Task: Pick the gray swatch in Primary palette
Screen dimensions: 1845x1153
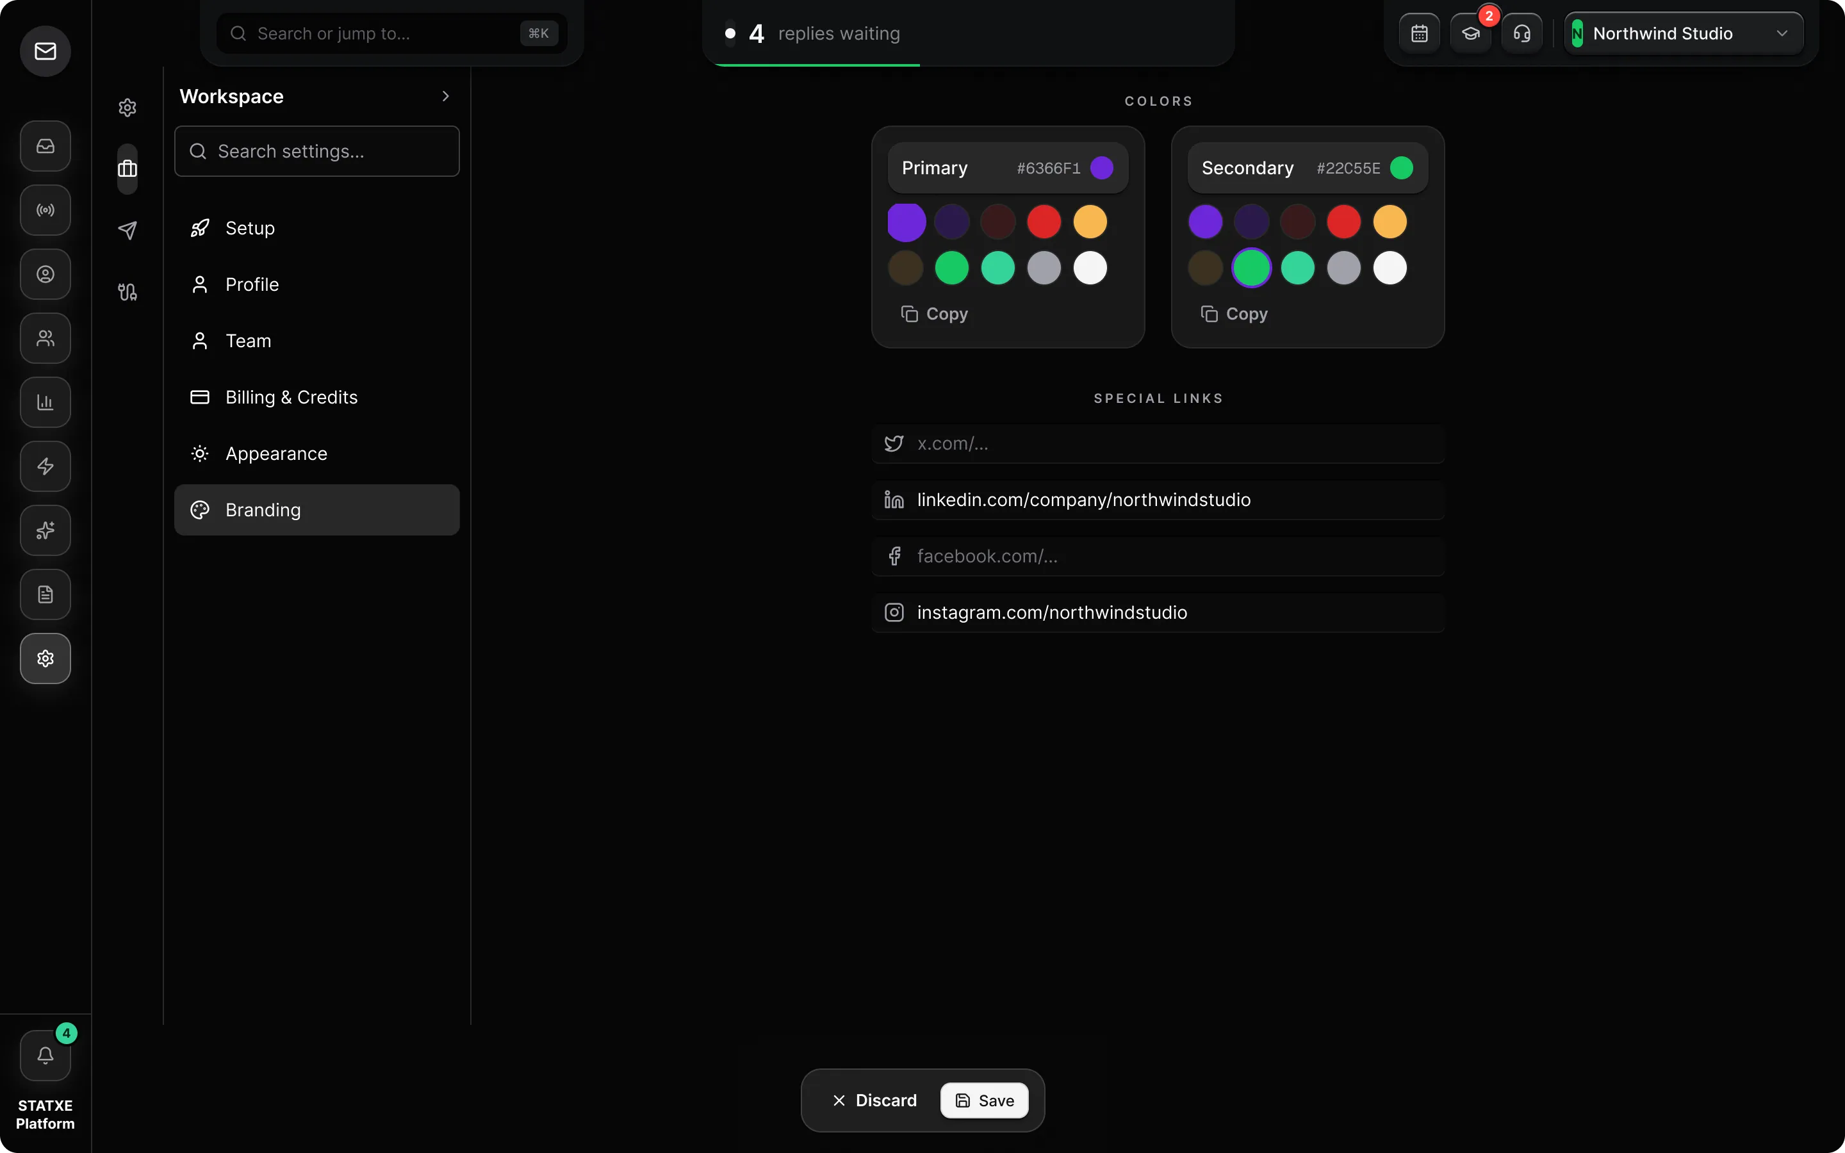Action: click(1044, 268)
